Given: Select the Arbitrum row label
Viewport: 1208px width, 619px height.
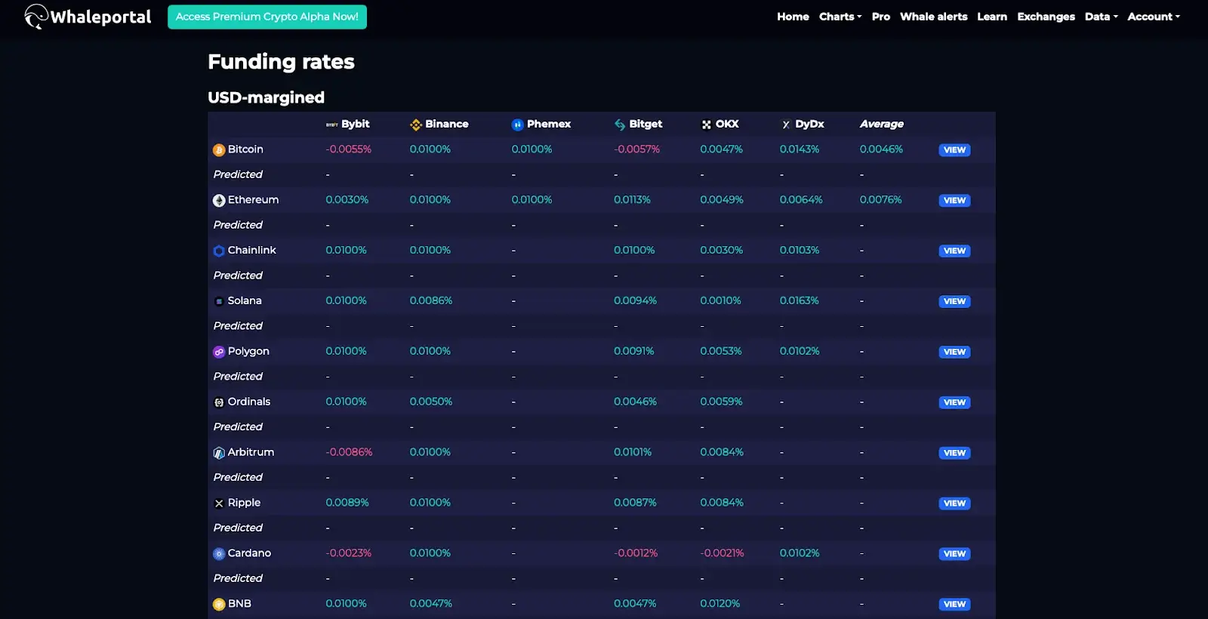Looking at the screenshot, I should (x=251, y=452).
